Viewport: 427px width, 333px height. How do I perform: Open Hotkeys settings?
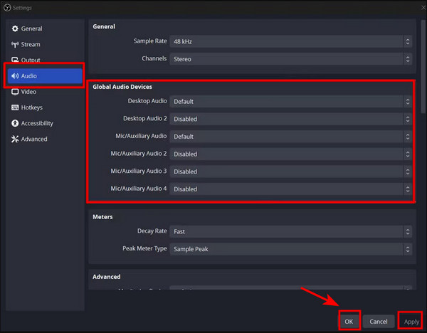pyautogui.click(x=45, y=107)
